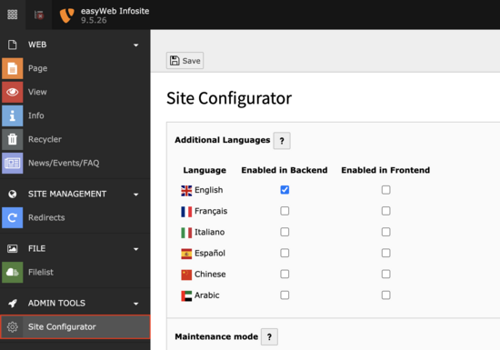Click the Site Configurator gear icon
Image resolution: width=500 pixels, height=350 pixels.
click(13, 326)
